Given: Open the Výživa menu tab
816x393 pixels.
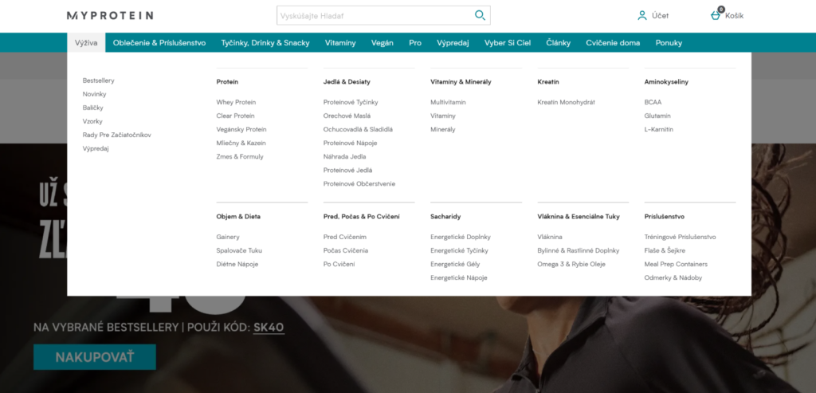Looking at the screenshot, I should (x=86, y=43).
